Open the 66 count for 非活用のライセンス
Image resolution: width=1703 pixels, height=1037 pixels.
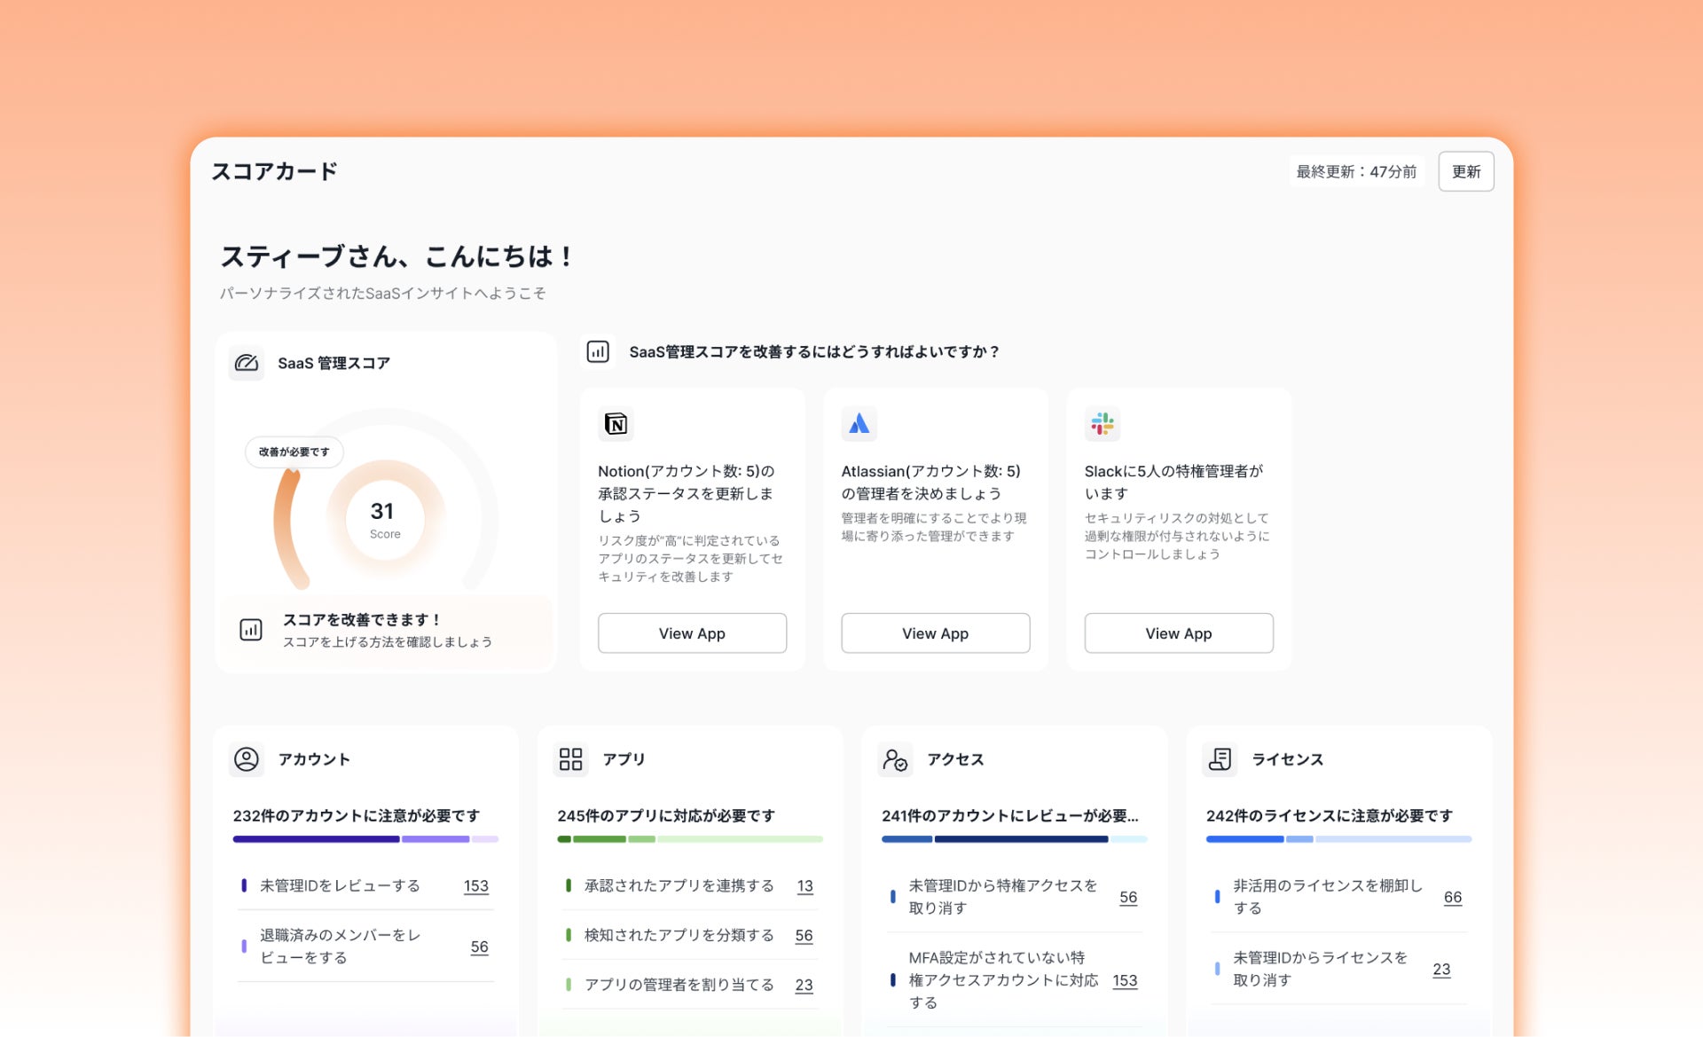tap(1452, 897)
